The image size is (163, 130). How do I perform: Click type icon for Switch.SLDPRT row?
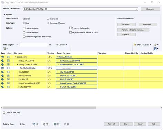pos(2,87)
